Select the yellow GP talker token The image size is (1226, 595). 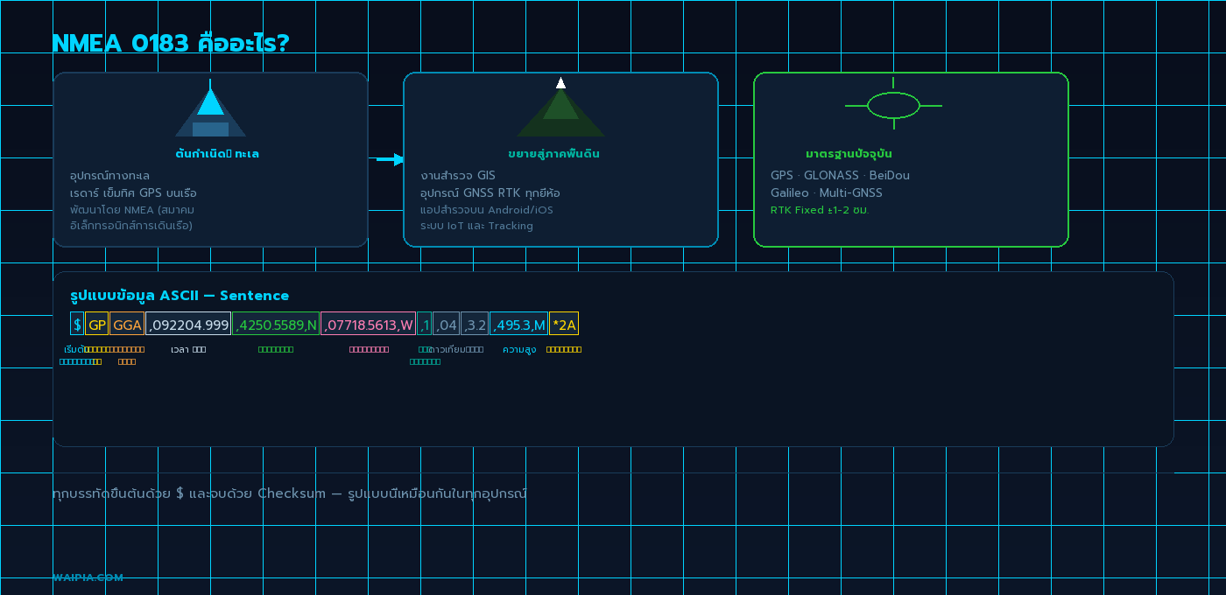click(96, 325)
